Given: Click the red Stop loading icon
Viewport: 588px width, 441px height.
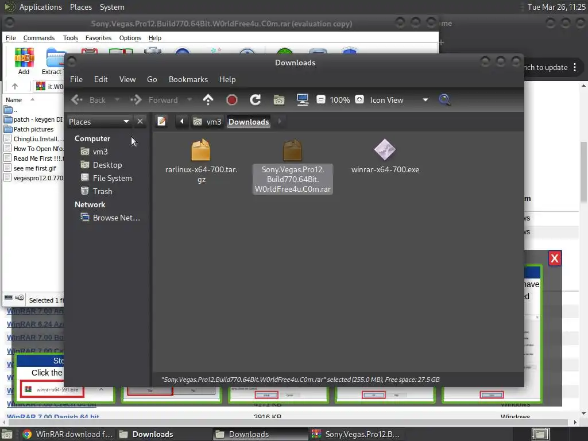Looking at the screenshot, I should tap(232, 100).
